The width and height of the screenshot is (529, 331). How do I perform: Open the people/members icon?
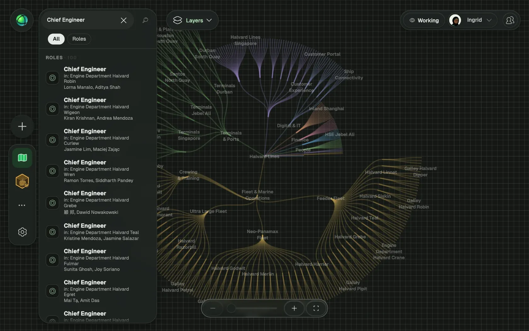pyautogui.click(x=510, y=20)
